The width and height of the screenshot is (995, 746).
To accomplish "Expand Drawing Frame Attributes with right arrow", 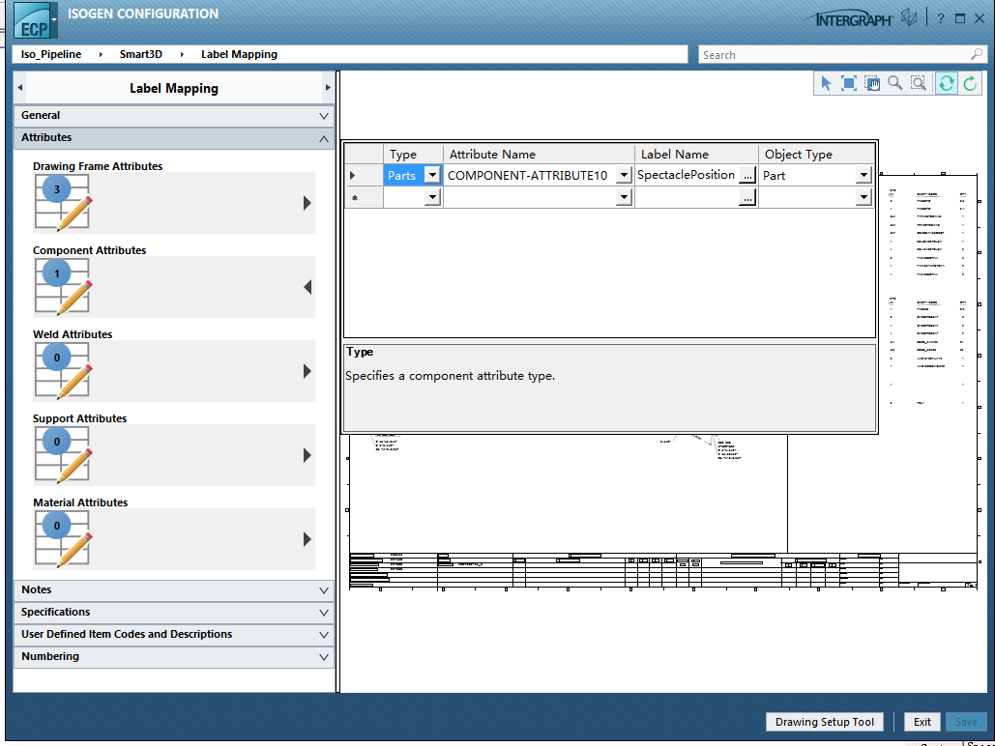I will point(307,203).
